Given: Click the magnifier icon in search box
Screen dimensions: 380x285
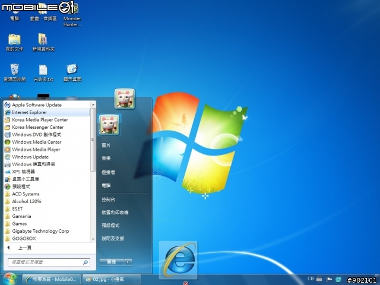Looking at the screenshot, I should coord(85,262).
